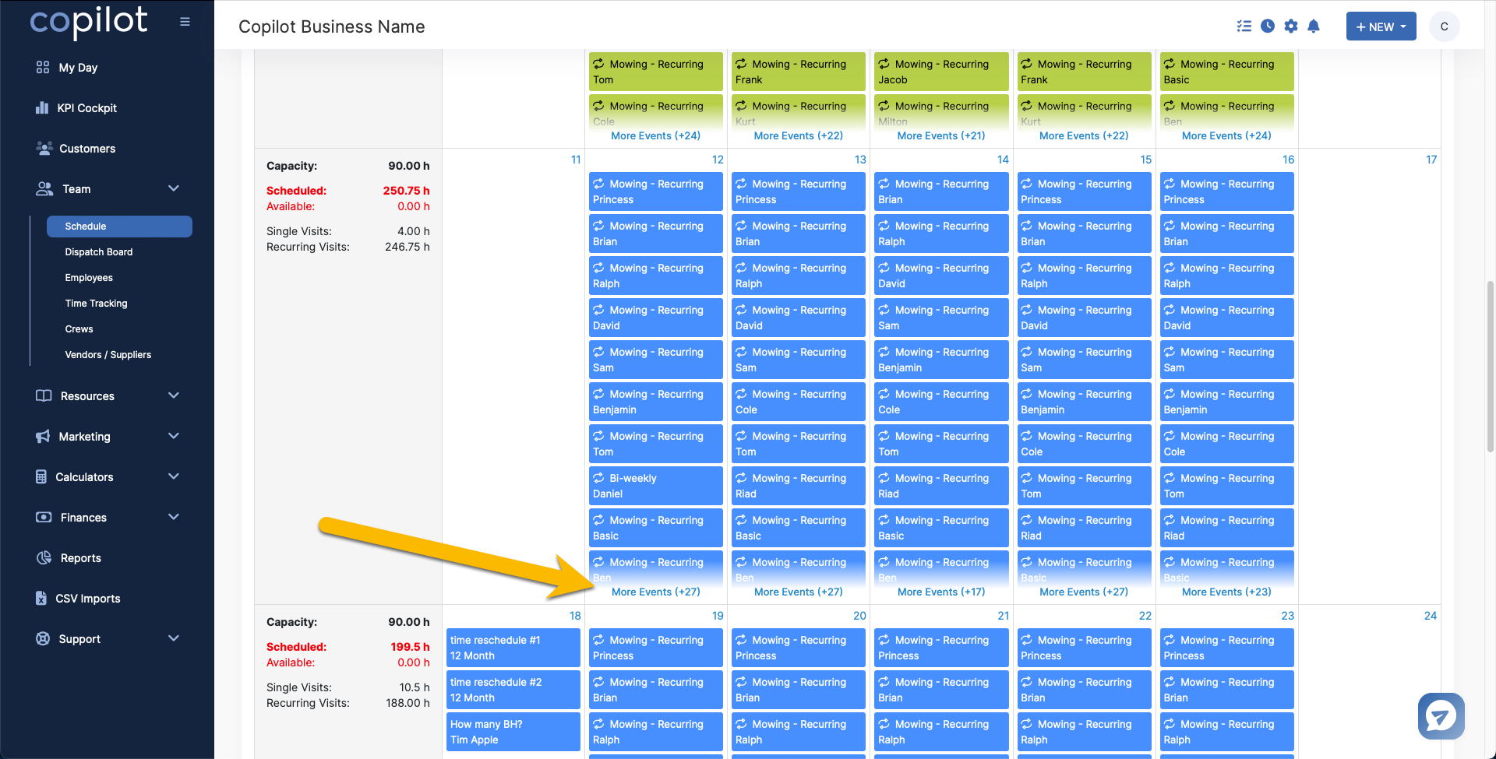Open More Events (+27) on day 12

pyautogui.click(x=656, y=592)
